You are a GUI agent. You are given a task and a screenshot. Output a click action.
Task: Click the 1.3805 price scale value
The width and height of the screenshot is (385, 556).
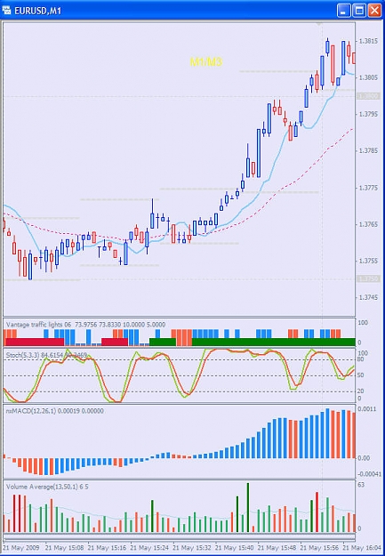(x=367, y=77)
